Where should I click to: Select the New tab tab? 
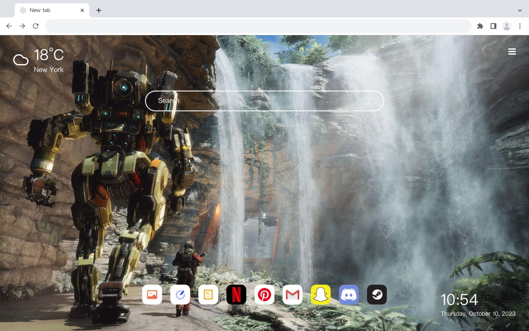(52, 10)
